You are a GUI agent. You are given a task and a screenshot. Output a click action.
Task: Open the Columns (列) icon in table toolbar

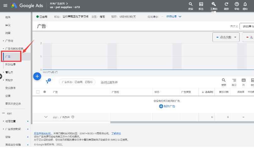243,81
